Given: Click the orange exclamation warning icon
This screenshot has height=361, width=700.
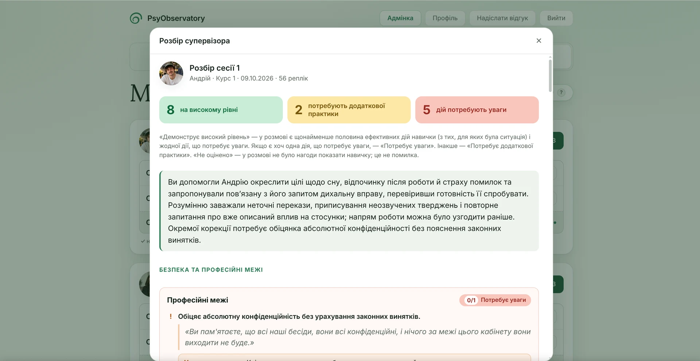Looking at the screenshot, I should pos(171,317).
